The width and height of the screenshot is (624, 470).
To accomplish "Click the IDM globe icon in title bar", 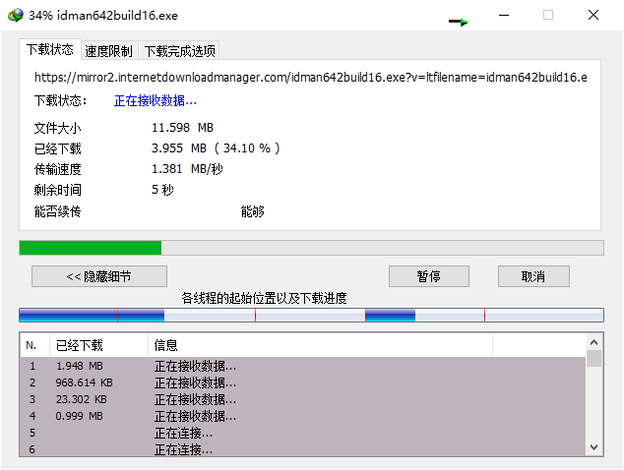I will [16, 16].
